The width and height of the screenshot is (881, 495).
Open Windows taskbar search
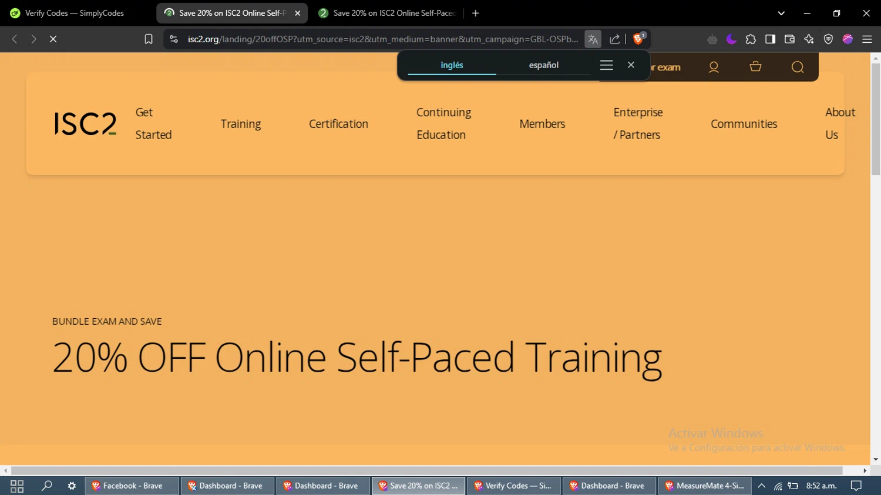[46, 486]
